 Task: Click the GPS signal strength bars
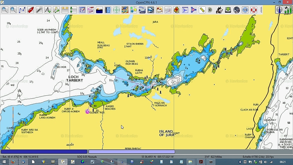coord(288,10)
